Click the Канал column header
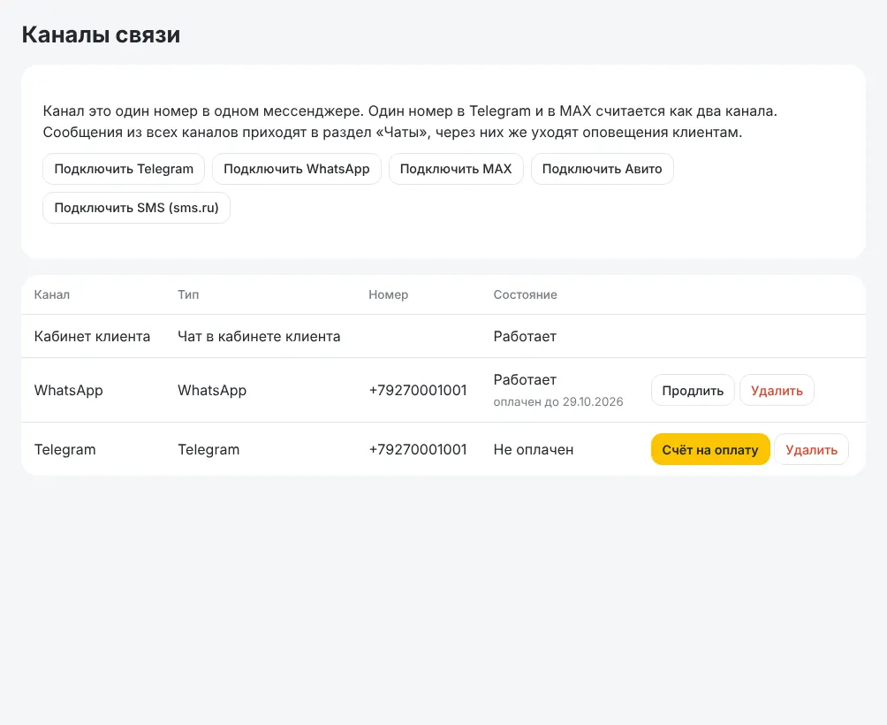This screenshot has height=725, width=887. click(x=52, y=294)
